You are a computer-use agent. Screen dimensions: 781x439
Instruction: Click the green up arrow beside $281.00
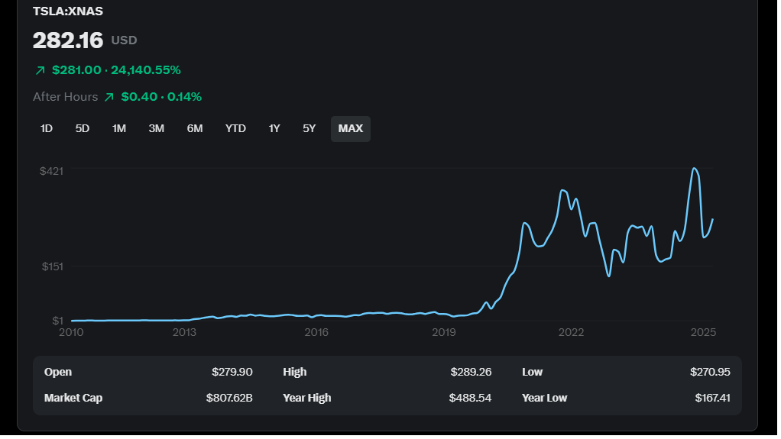41,71
